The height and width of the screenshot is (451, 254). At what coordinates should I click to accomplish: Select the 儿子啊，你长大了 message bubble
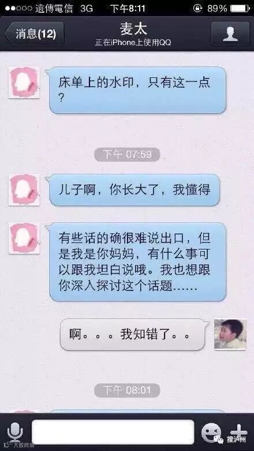click(135, 190)
